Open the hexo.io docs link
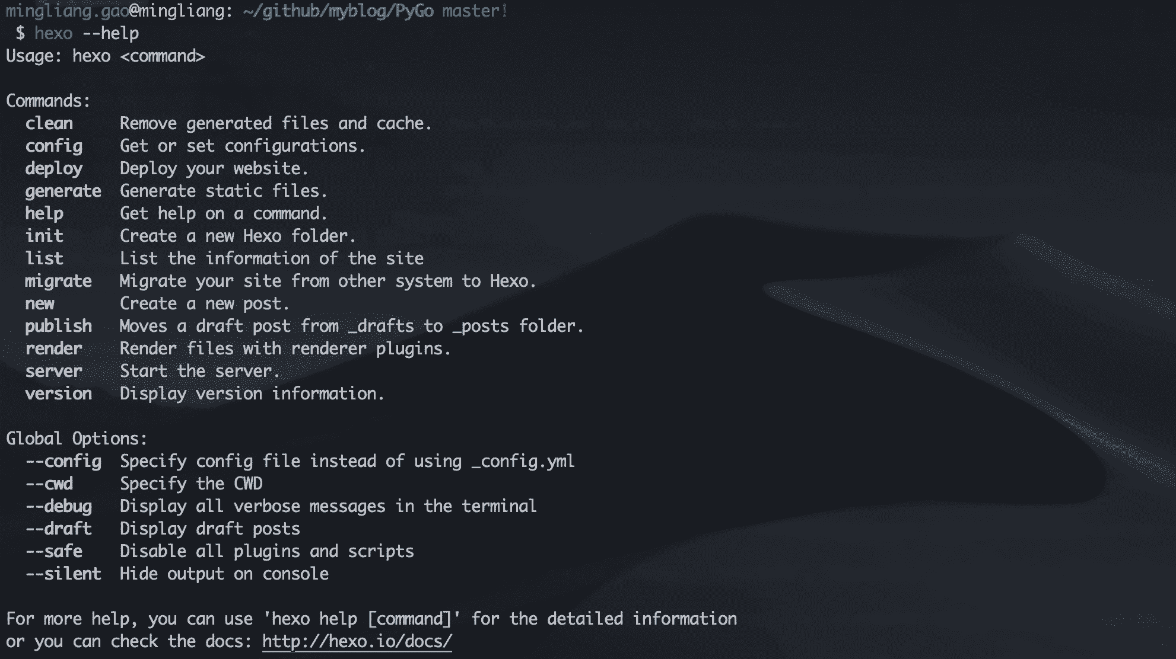Viewport: 1176px width, 659px height. click(357, 641)
